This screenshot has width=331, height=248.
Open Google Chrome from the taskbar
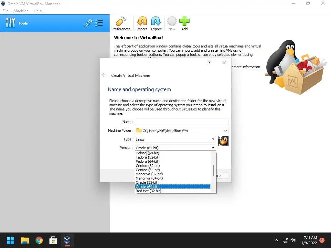click(39, 240)
